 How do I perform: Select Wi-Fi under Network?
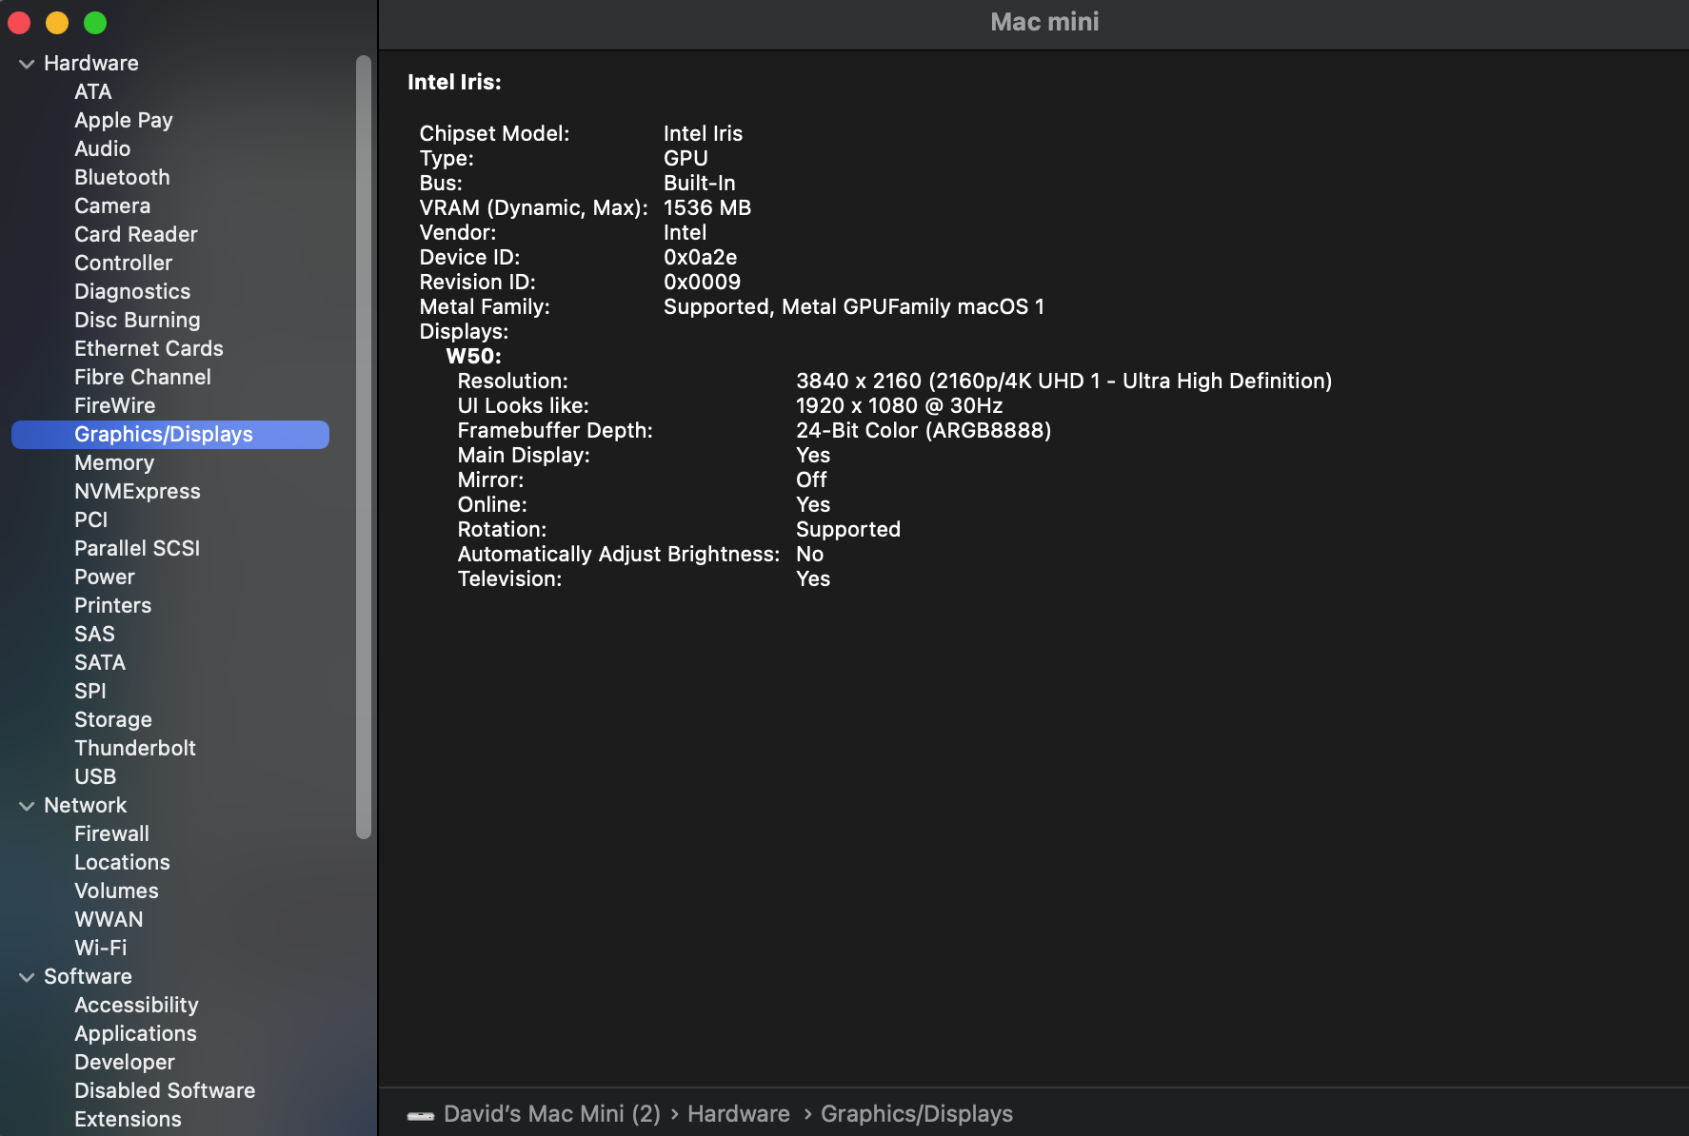point(101,949)
